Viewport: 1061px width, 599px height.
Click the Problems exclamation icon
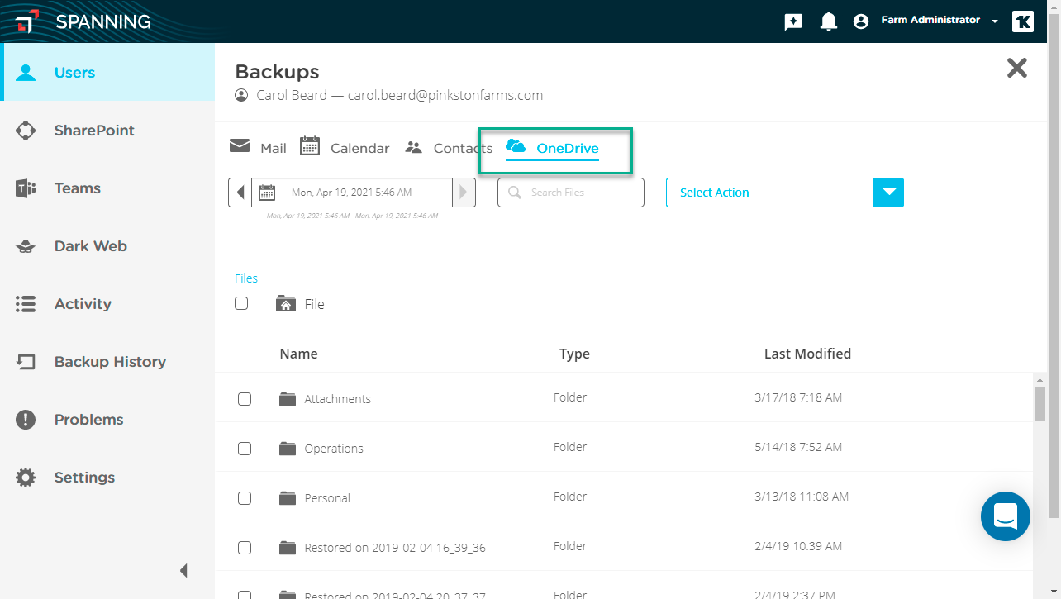26,420
